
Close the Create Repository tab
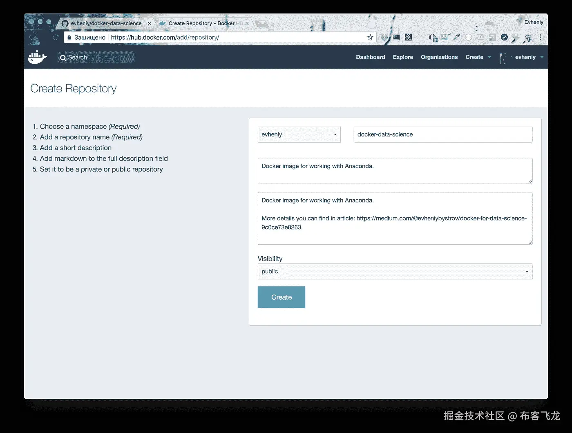247,23
